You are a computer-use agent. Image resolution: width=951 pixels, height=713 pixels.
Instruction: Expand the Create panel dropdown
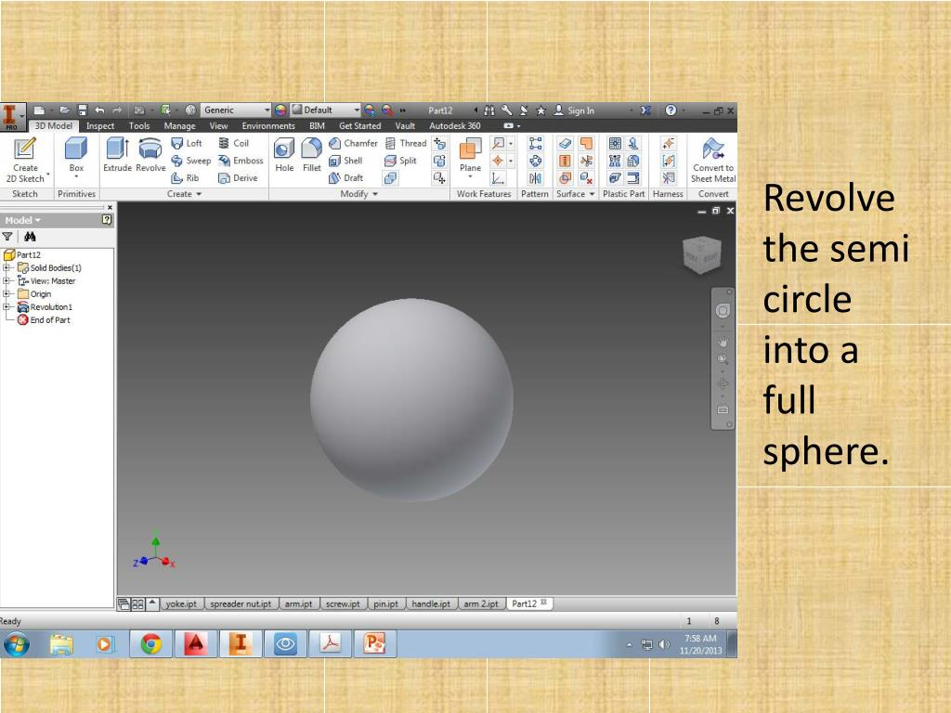pos(184,194)
